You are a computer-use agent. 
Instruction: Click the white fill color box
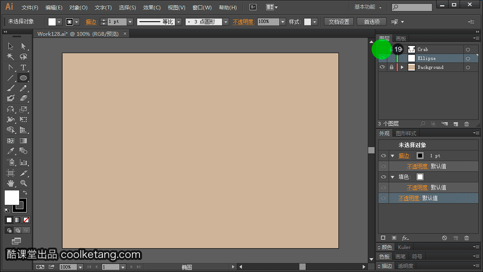(11, 197)
